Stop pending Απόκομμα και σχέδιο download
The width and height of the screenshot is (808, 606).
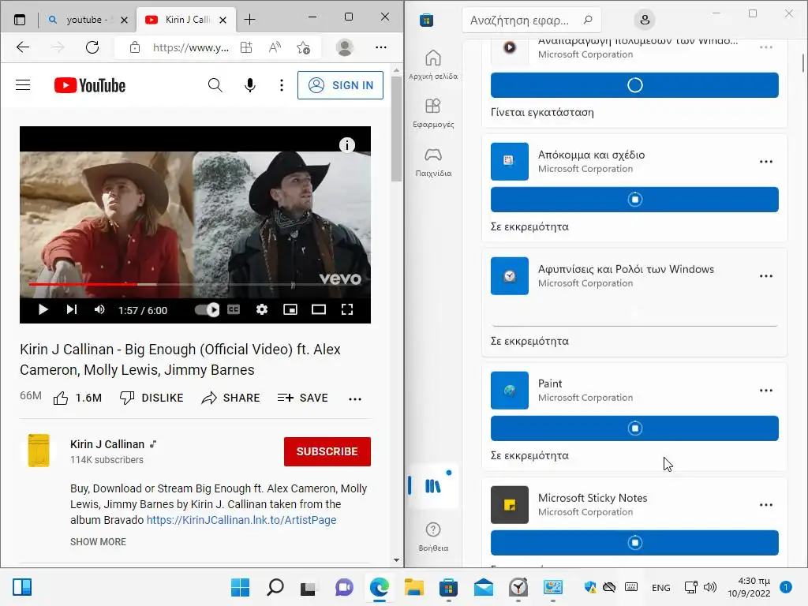634,200
